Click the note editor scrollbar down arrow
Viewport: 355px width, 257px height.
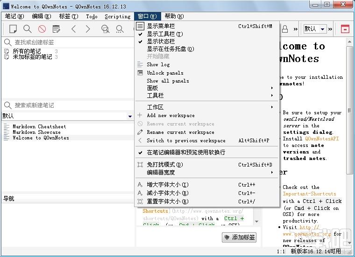257,222
